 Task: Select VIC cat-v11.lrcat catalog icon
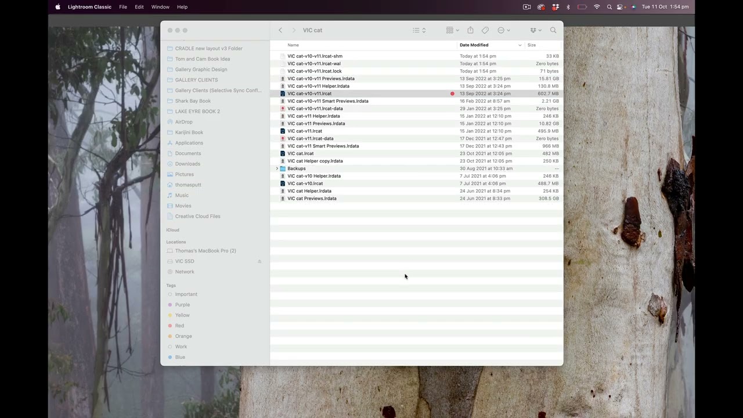click(283, 131)
